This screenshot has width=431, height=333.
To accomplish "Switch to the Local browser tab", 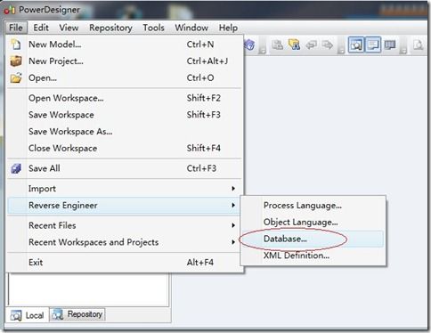I will [x=28, y=315].
